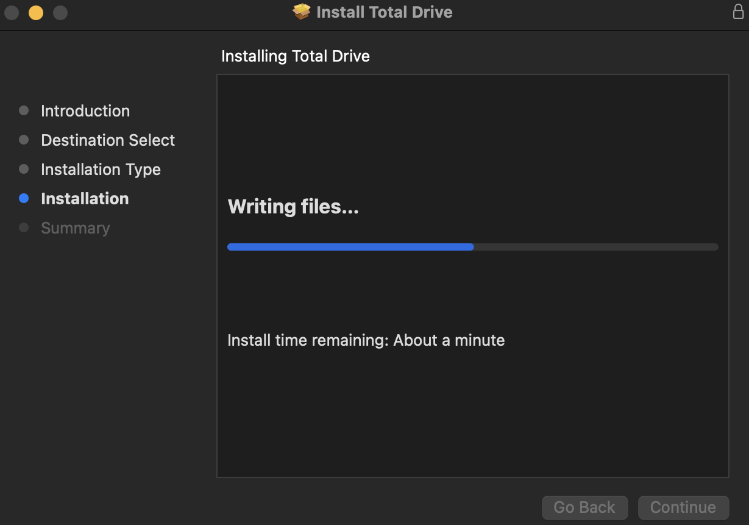This screenshot has width=749, height=525.
Task: Select the Destination Select step
Action: (x=108, y=140)
